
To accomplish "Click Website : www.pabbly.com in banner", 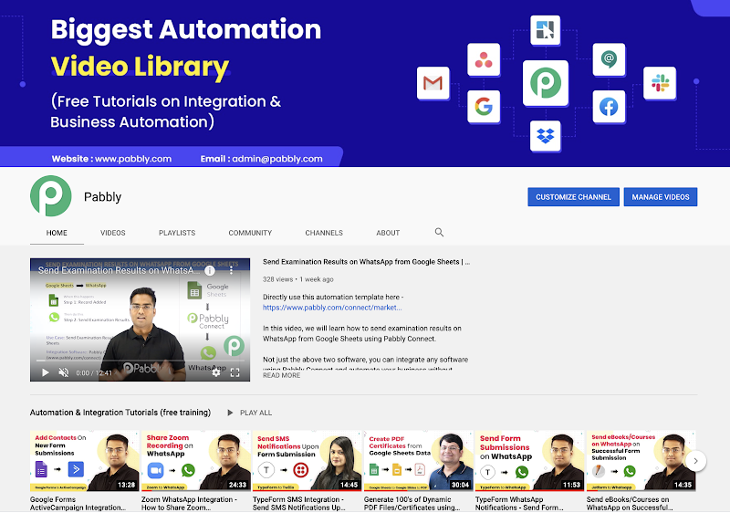I will 111,159.
